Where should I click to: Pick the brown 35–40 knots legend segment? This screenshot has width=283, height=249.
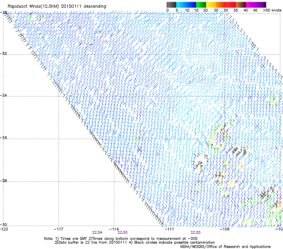click(x=241, y=5)
